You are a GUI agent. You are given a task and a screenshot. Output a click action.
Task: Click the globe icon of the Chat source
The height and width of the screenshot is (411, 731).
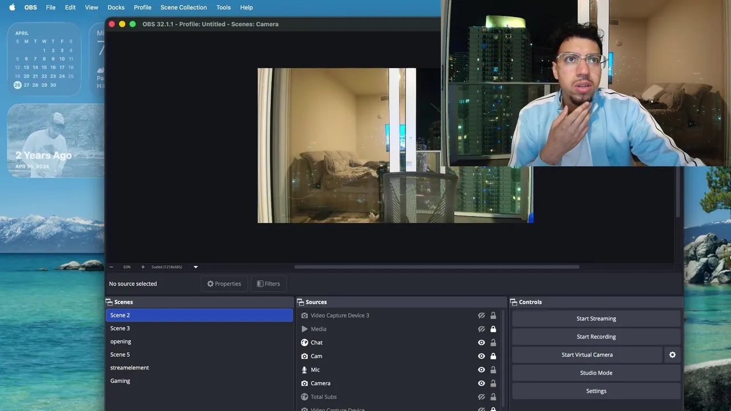[x=304, y=342]
